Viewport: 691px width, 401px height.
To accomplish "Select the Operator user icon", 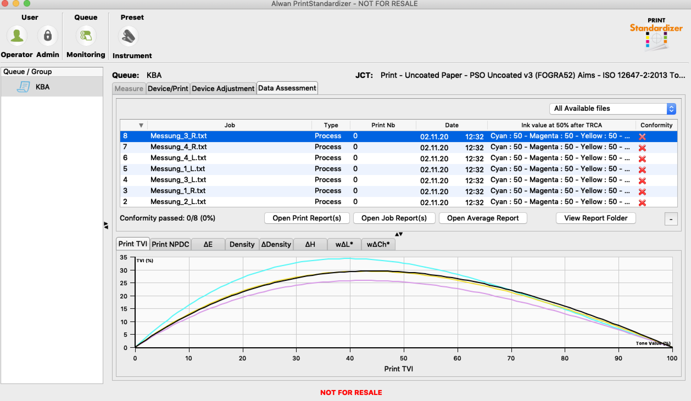I will (x=17, y=36).
